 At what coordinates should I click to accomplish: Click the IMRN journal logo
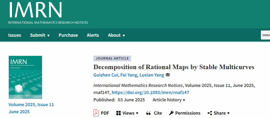[x=35, y=11]
